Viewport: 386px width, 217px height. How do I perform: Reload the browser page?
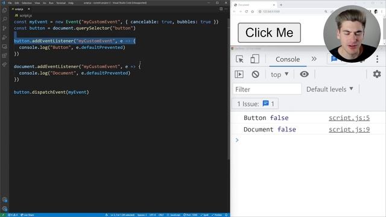(247, 11)
